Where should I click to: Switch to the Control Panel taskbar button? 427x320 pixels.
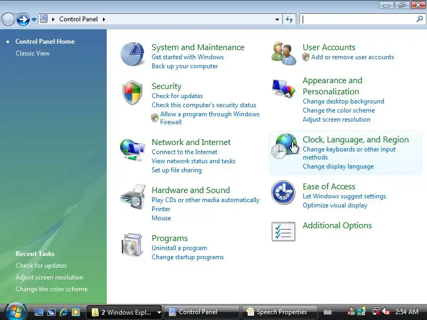(202, 312)
